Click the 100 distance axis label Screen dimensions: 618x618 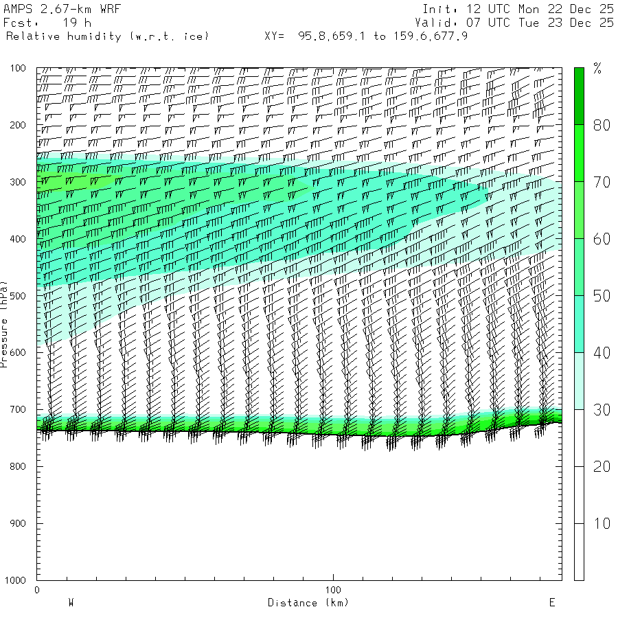333,590
